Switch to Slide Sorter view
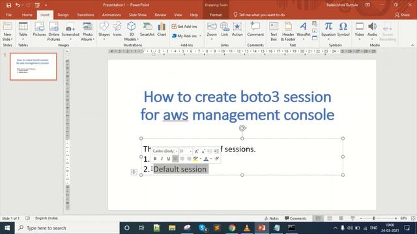Image resolution: width=417 pixels, height=234 pixels. (x=330, y=218)
